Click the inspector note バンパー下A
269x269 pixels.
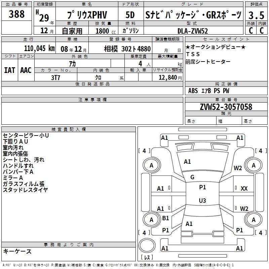click(18, 171)
